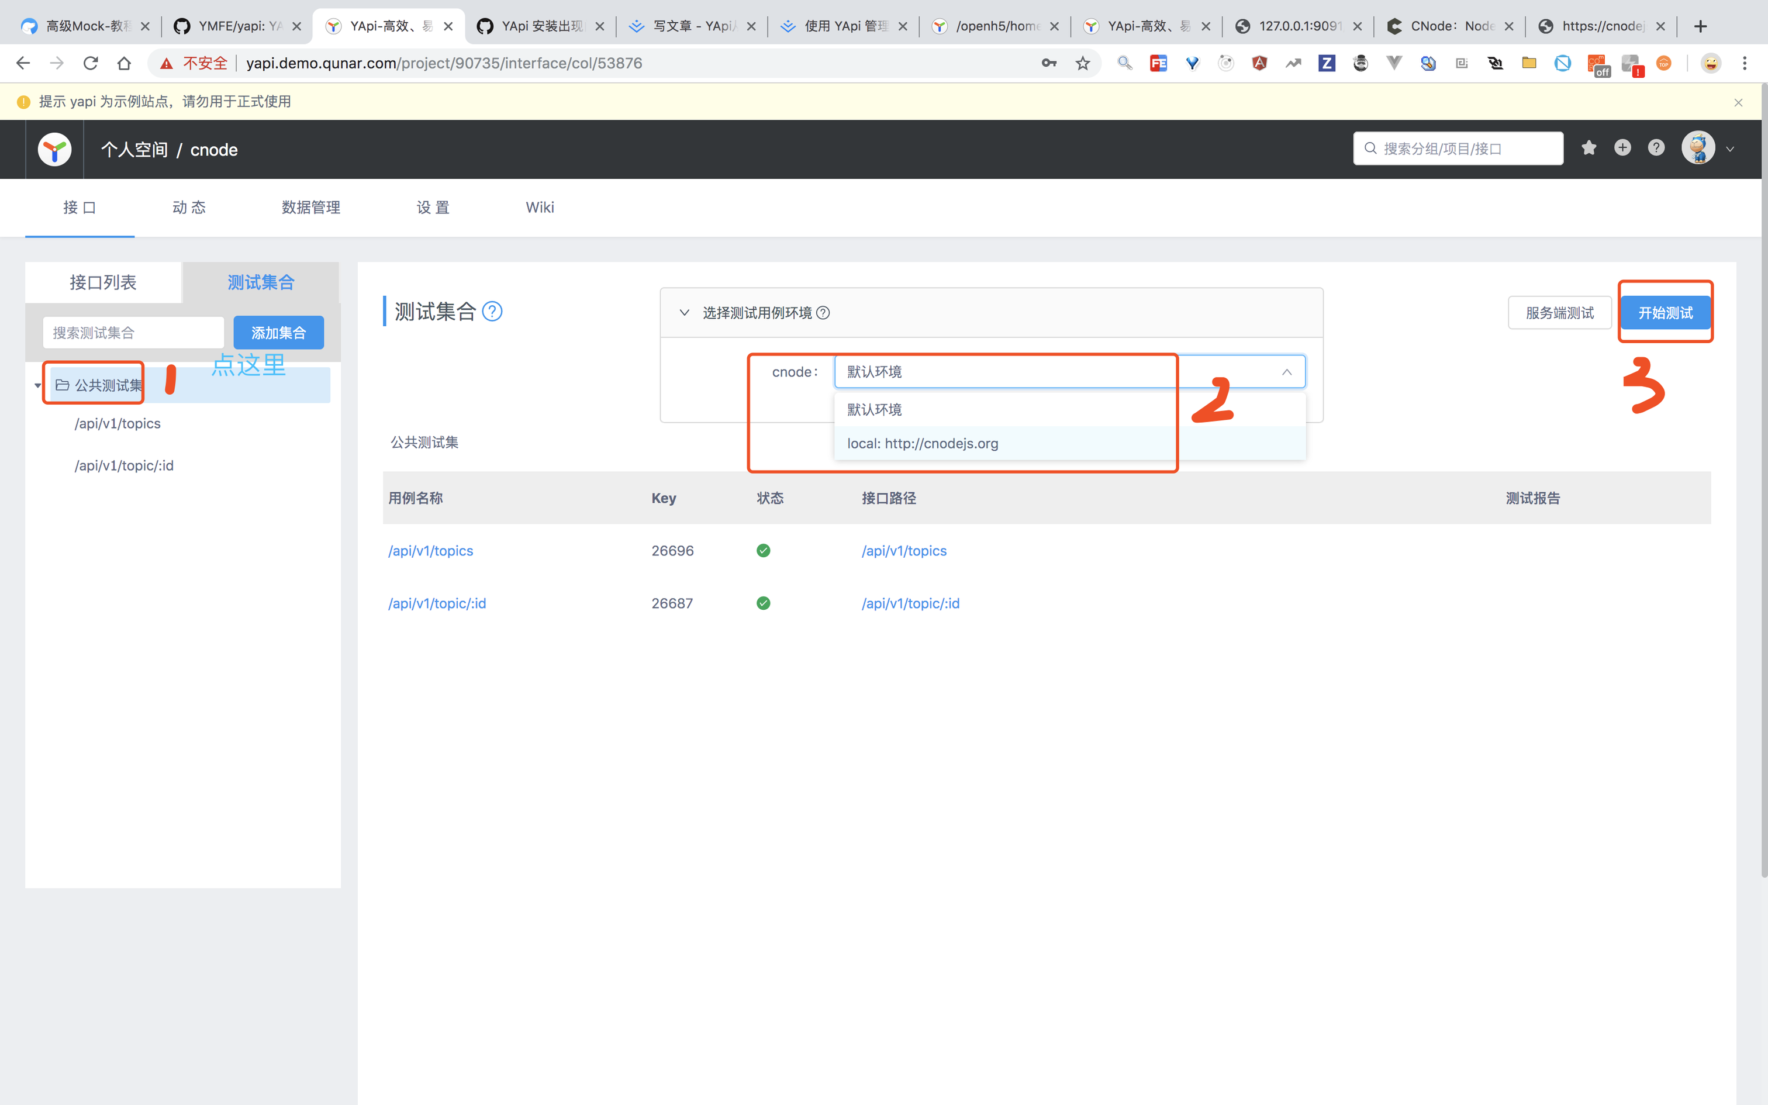Open the Wiki navigation tab
This screenshot has height=1105, width=1768.
click(x=540, y=208)
